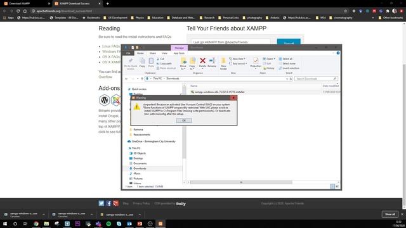
Task: Click the Manage contextual tab
Action: click(179, 48)
